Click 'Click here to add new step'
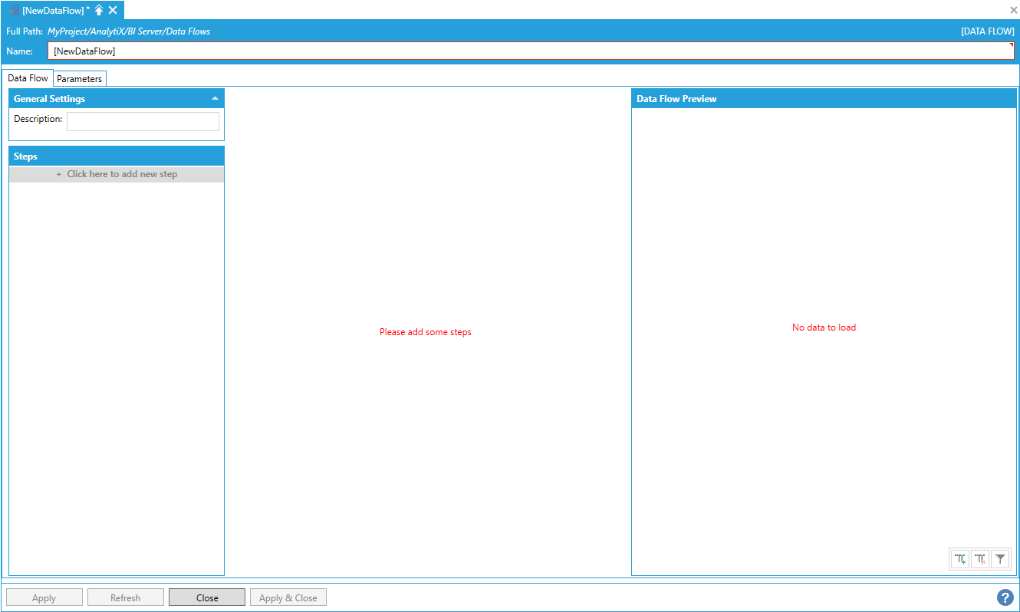This screenshot has width=1020, height=612. (x=117, y=174)
